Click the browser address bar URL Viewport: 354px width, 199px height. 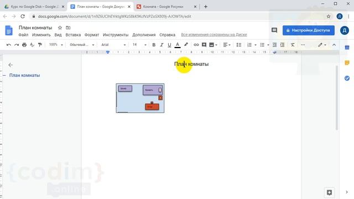pyautogui.click(x=114, y=16)
